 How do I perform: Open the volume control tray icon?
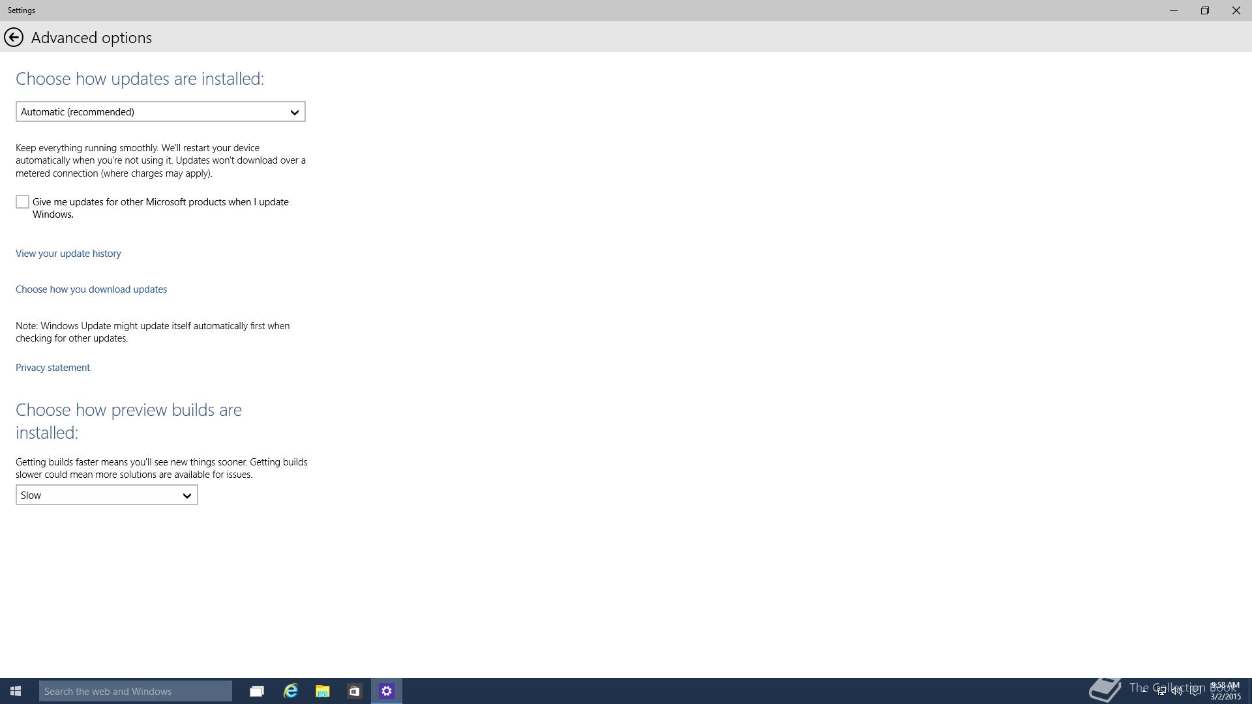(x=1178, y=691)
